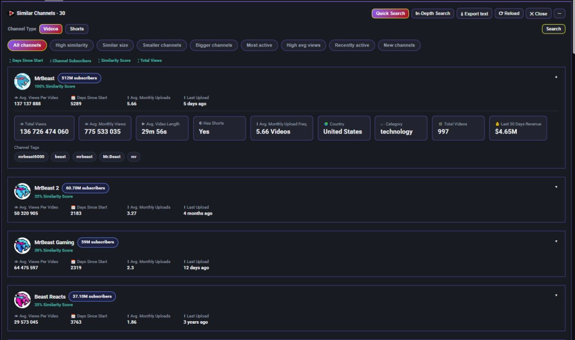Click the MrBeast Gaming avatar
The height and width of the screenshot is (340, 575).
click(22, 245)
